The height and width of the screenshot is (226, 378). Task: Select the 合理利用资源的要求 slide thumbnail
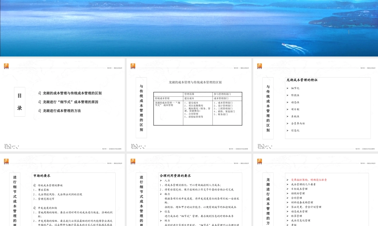(189, 190)
